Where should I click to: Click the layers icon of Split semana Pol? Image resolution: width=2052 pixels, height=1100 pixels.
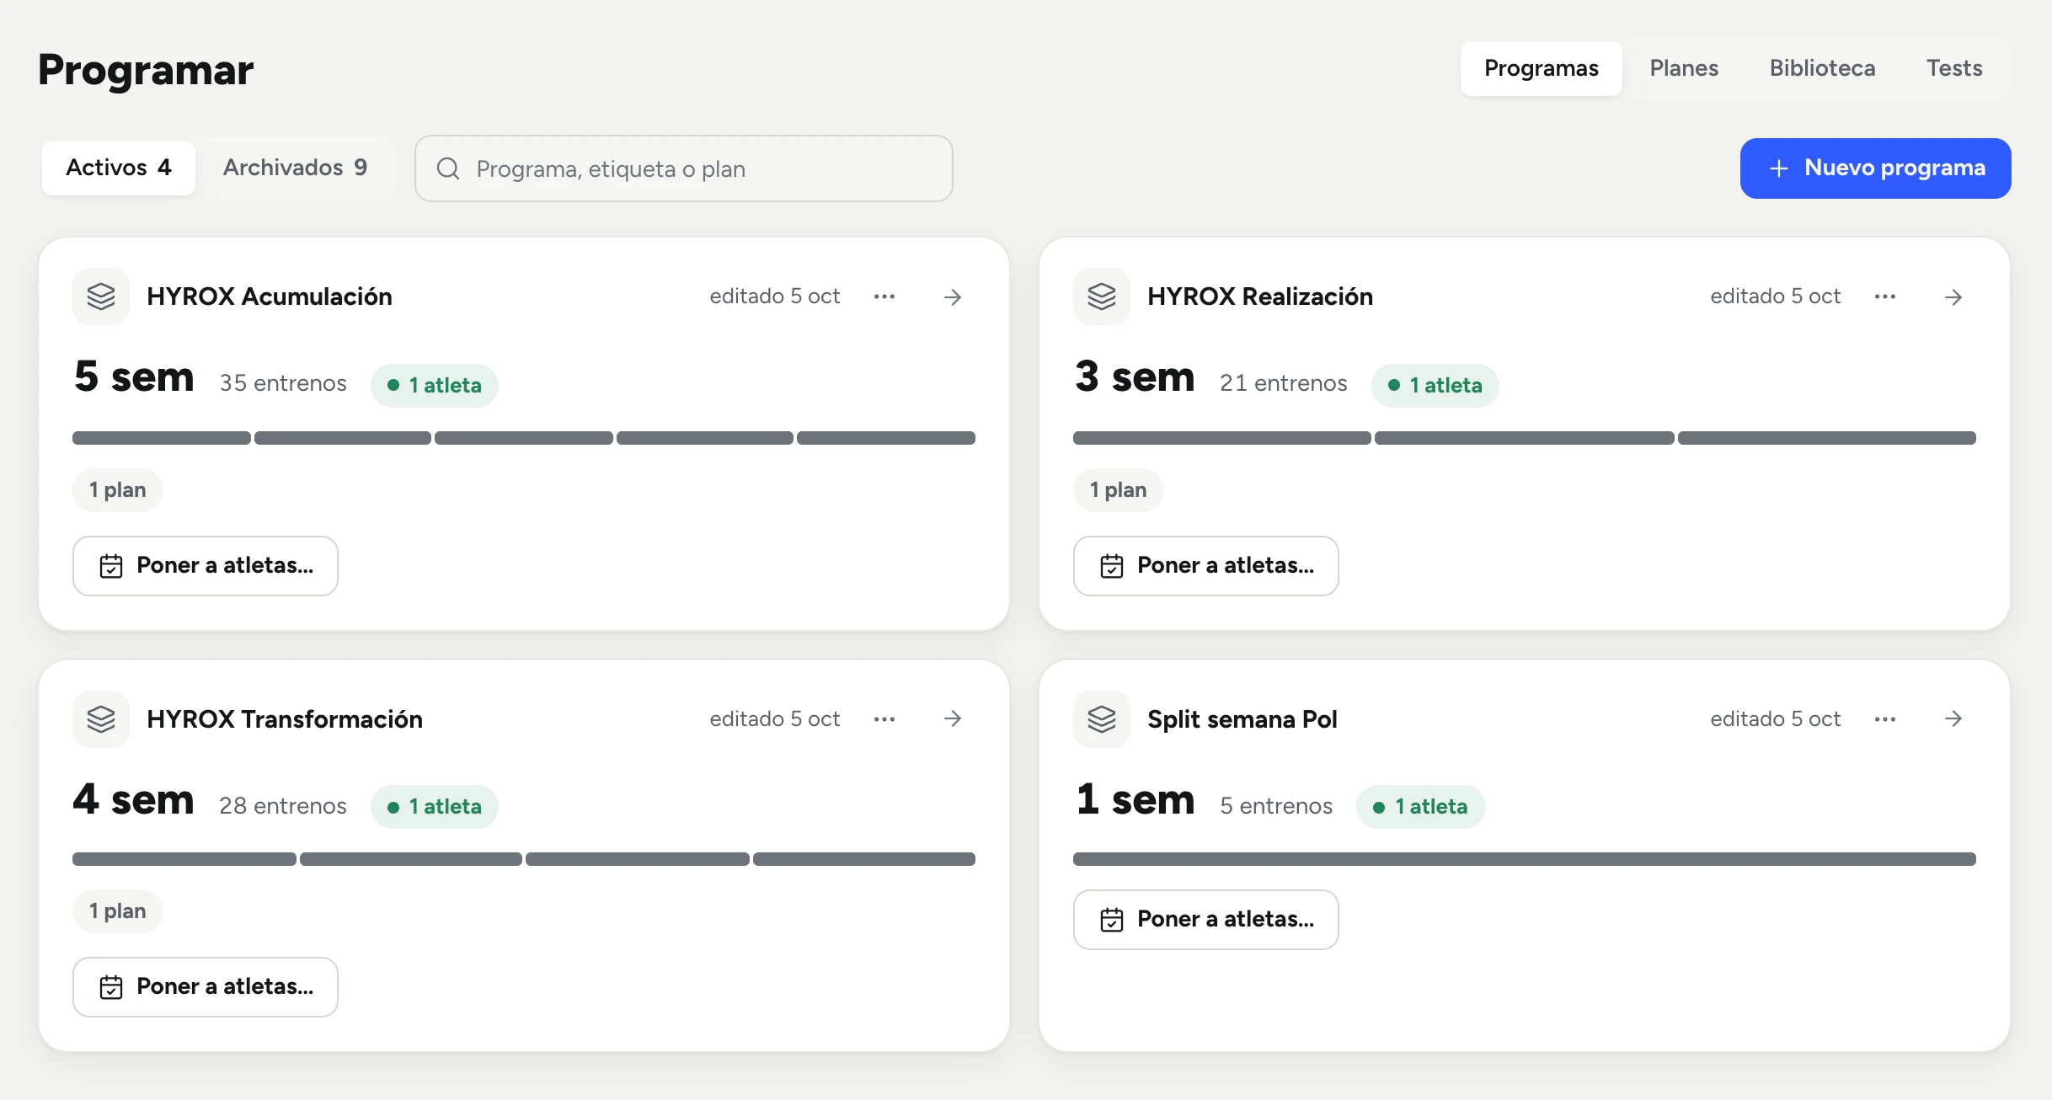(x=1102, y=719)
